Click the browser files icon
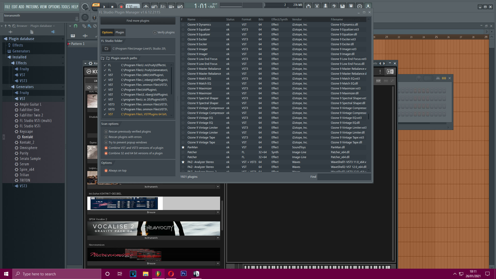Image resolution: width=496 pixels, height=279 pixels. click(32, 32)
